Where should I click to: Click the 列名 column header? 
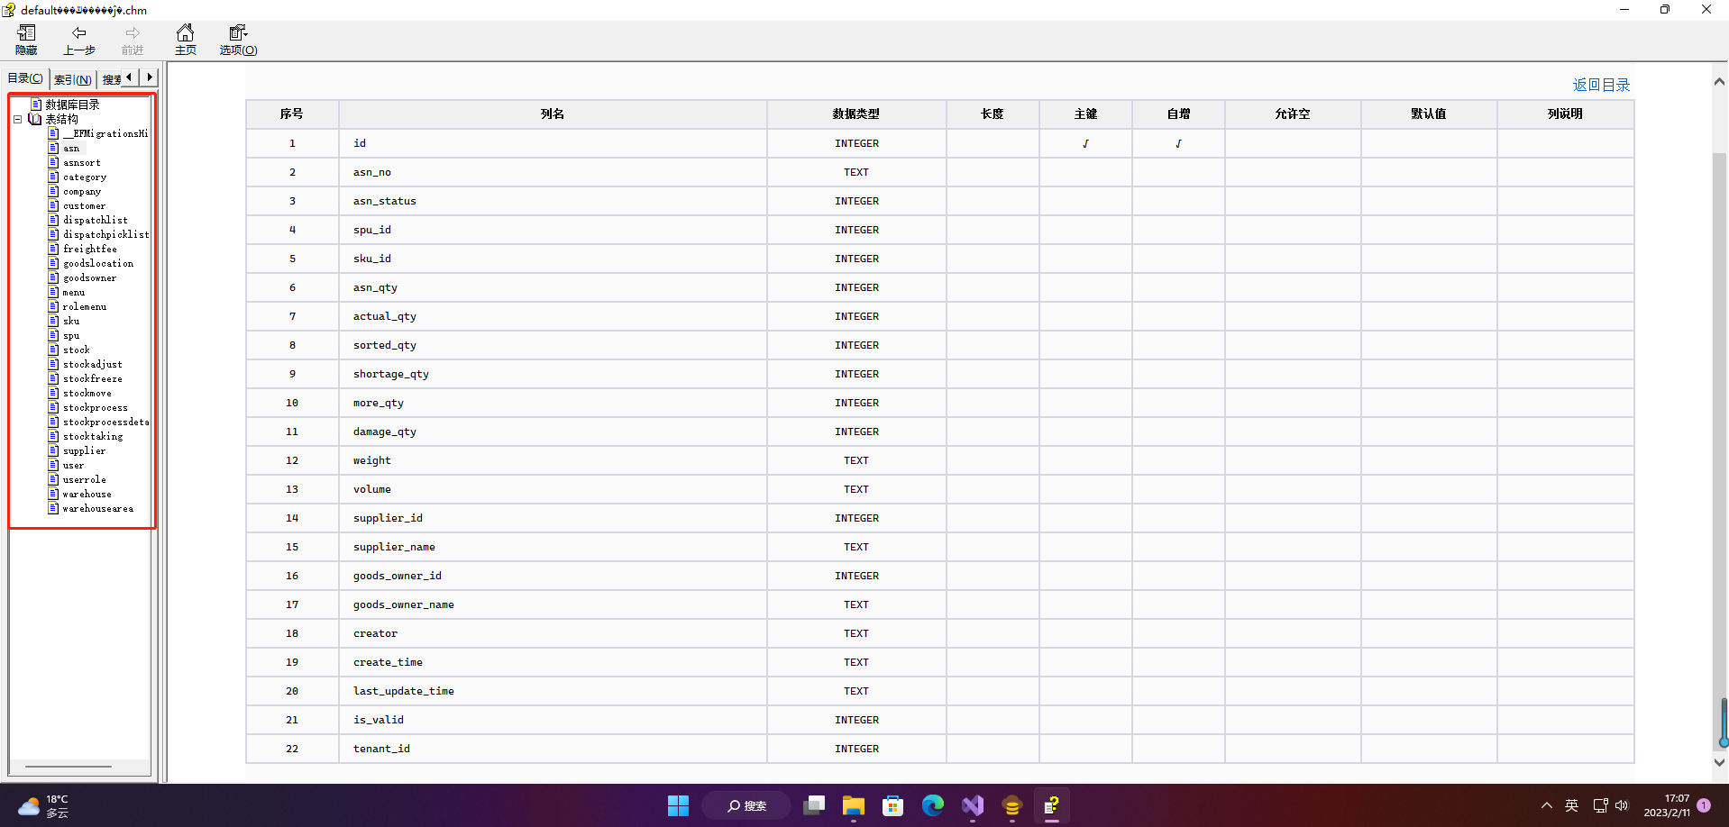click(x=553, y=114)
